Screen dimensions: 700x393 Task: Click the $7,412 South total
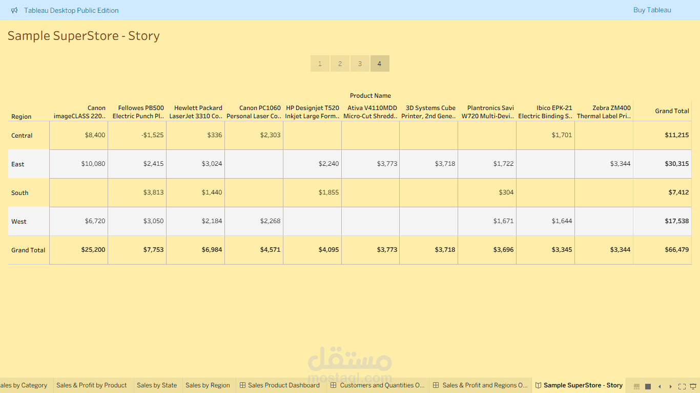(x=663, y=192)
